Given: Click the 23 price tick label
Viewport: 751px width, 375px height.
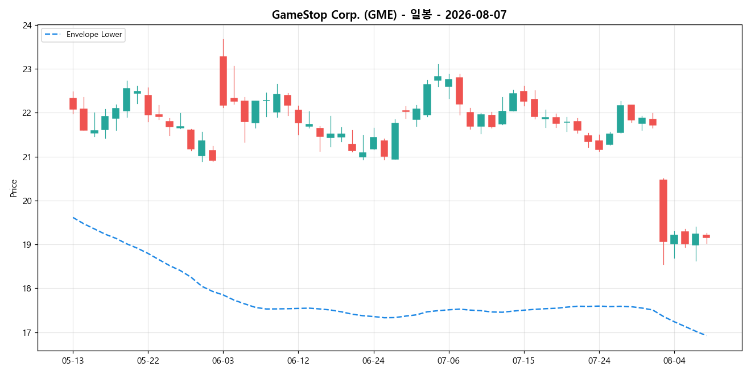Looking at the screenshot, I should [27, 69].
